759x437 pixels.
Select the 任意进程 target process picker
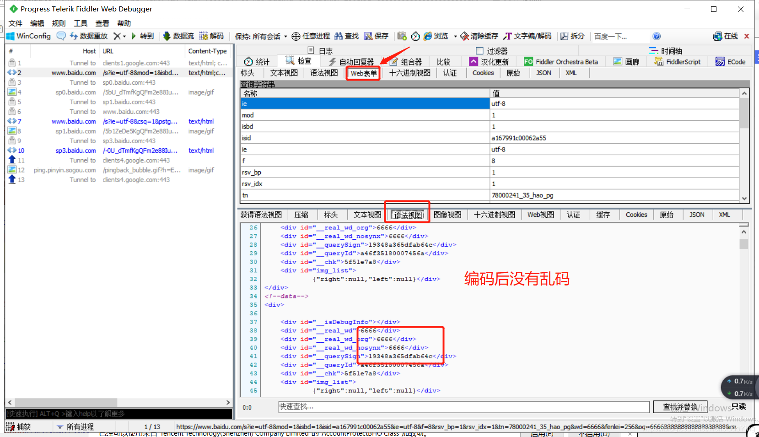click(x=311, y=36)
